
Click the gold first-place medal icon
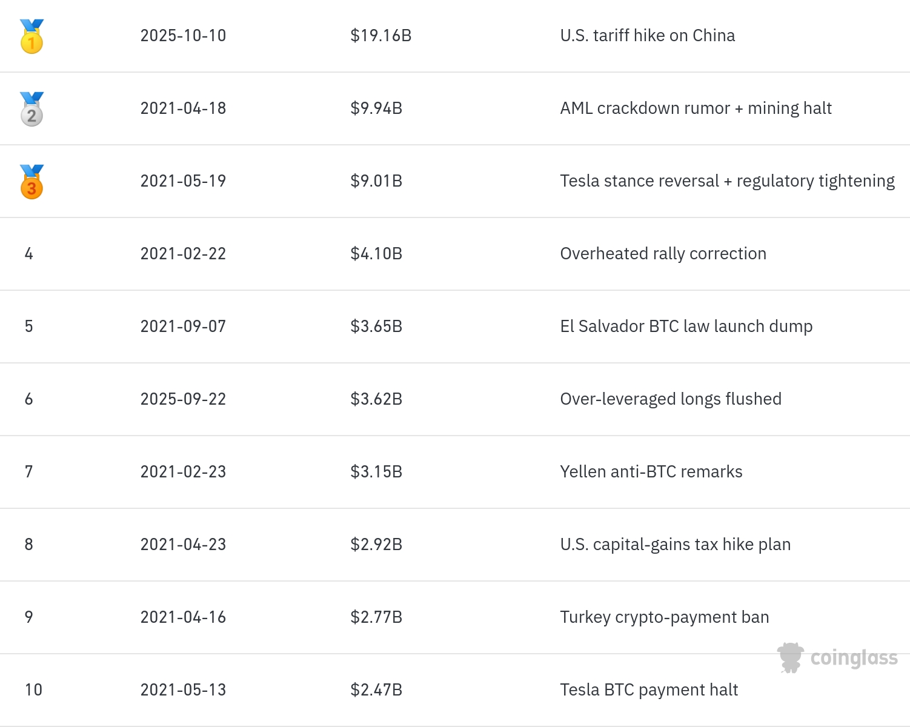tap(32, 37)
